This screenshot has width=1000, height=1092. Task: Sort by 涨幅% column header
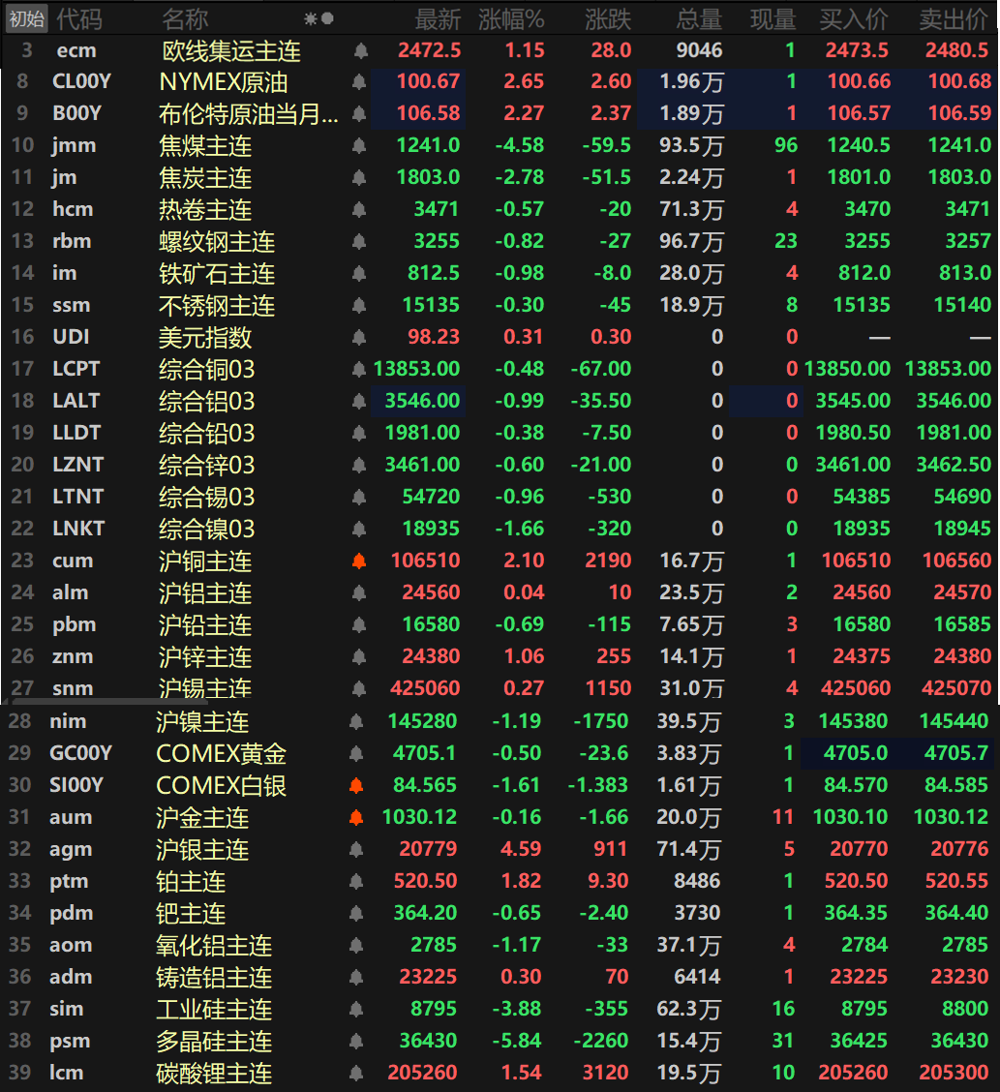(x=511, y=19)
